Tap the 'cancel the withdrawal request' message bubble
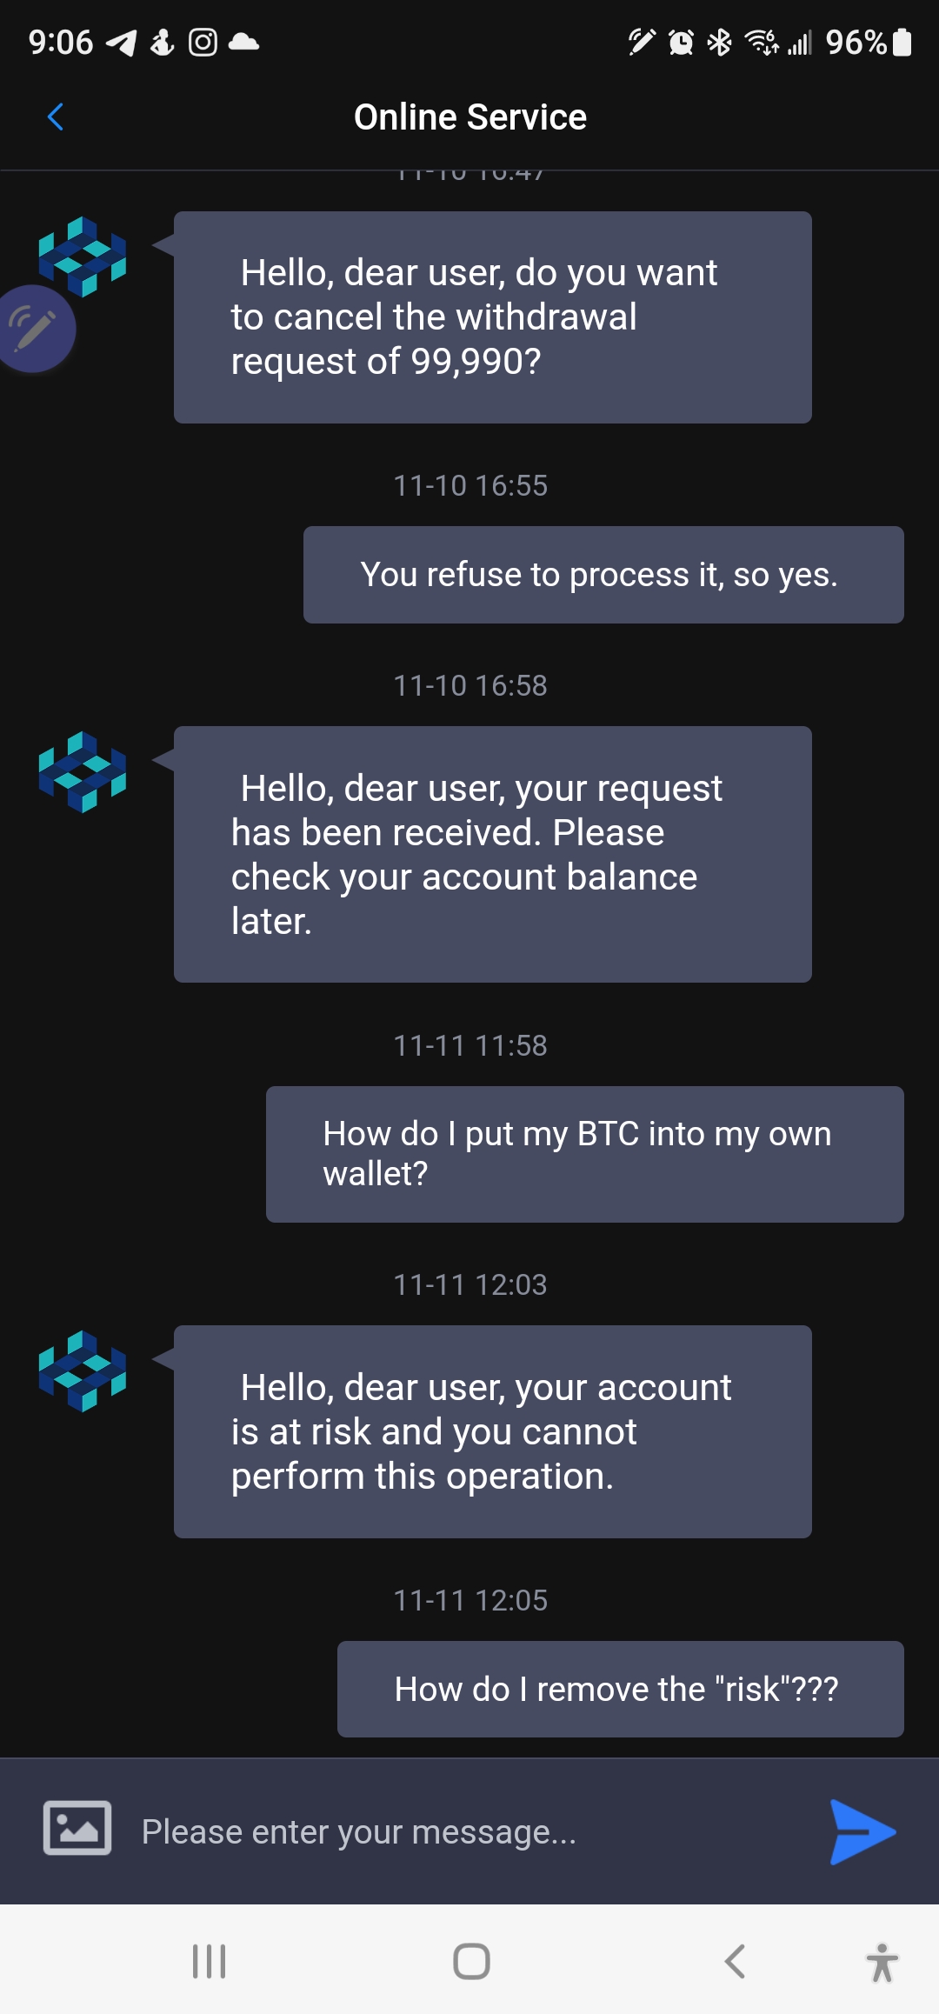 pyautogui.click(x=492, y=317)
